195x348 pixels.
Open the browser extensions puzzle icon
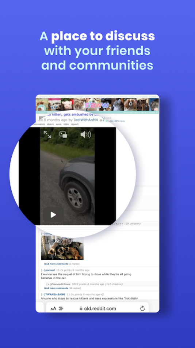61,308
